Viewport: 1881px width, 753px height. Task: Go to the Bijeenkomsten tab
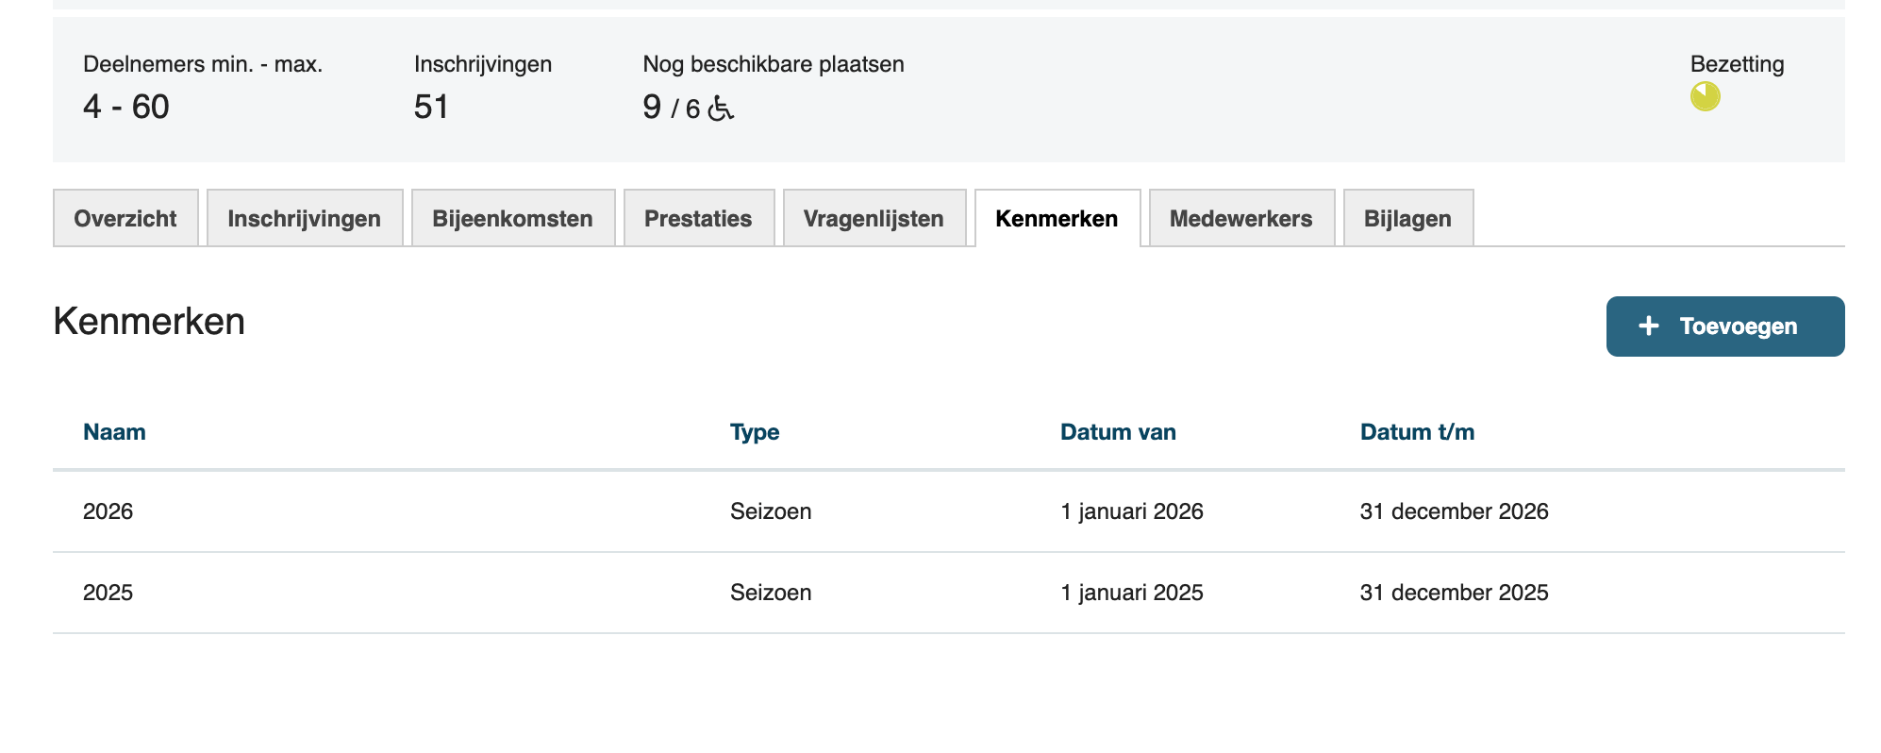tap(512, 219)
